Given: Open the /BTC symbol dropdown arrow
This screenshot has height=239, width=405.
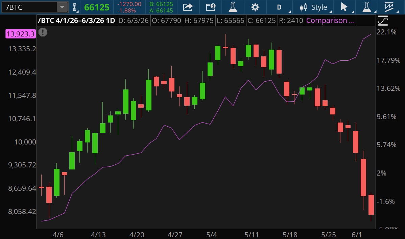Looking at the screenshot, I should point(62,7).
